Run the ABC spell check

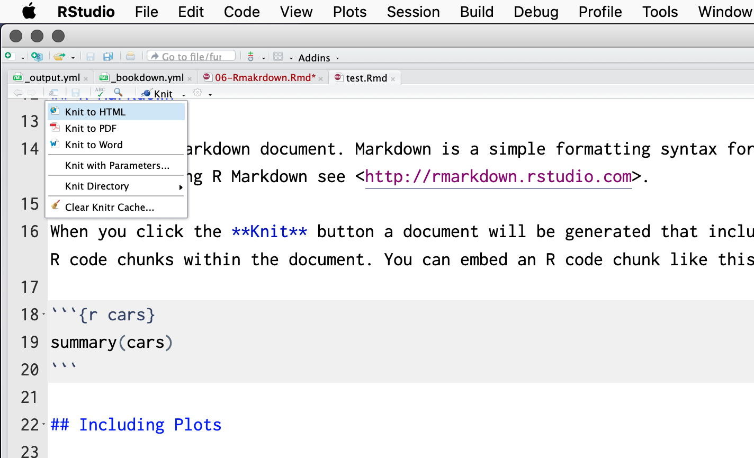[x=100, y=92]
